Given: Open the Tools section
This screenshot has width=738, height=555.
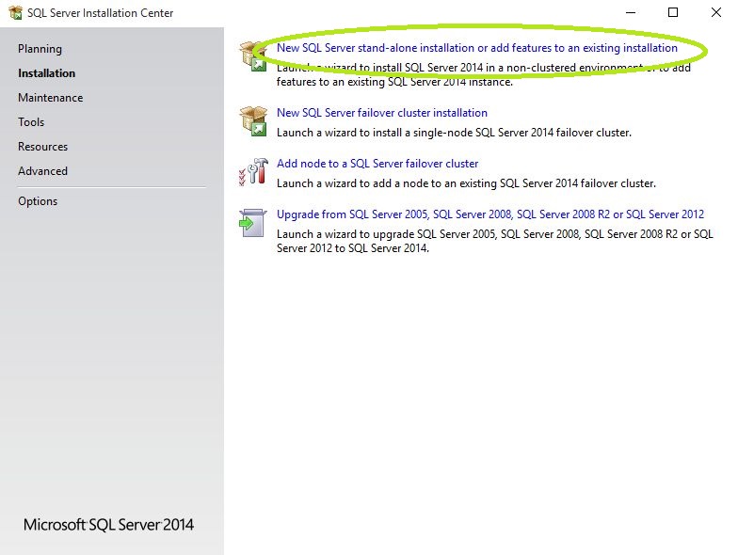Looking at the screenshot, I should (31, 122).
